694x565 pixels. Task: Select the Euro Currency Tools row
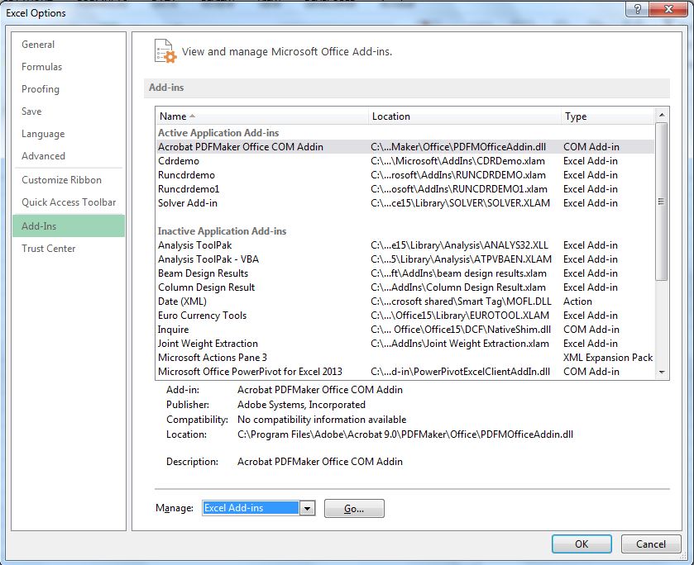[405, 316]
